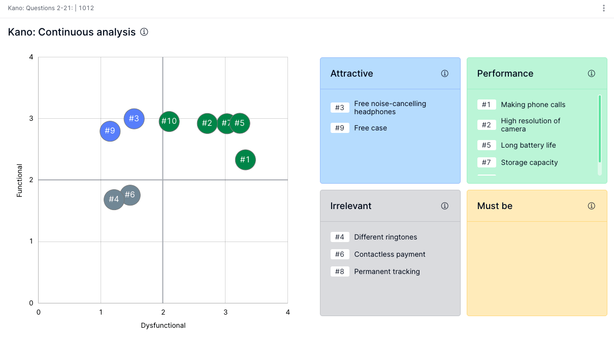View info about Continuous analysis heading

(x=144, y=32)
